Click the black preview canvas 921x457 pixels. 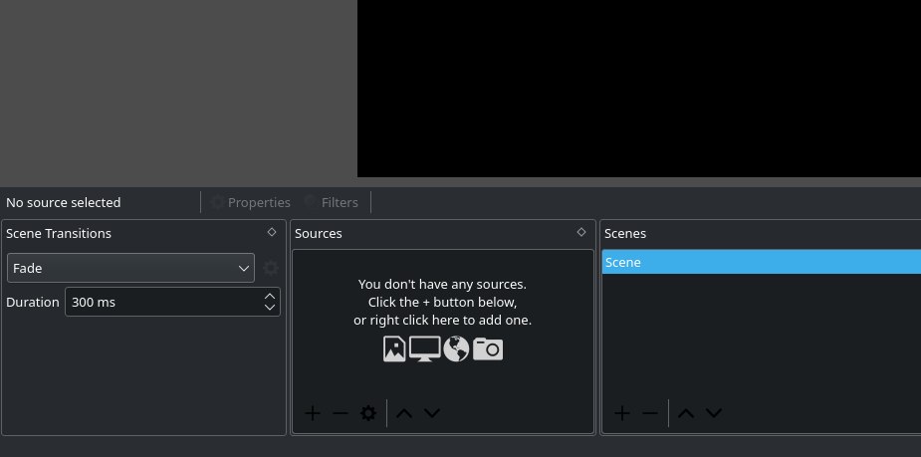click(639, 88)
